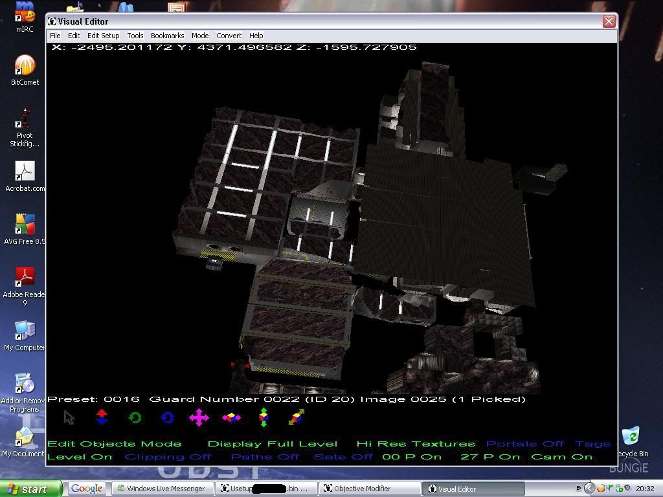
Task: Toggle the 00 P On setting
Action: [x=412, y=457]
